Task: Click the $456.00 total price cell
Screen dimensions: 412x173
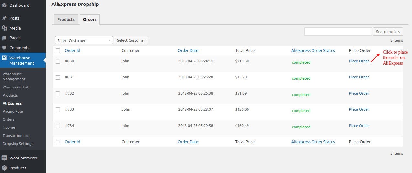Action: click(x=242, y=109)
